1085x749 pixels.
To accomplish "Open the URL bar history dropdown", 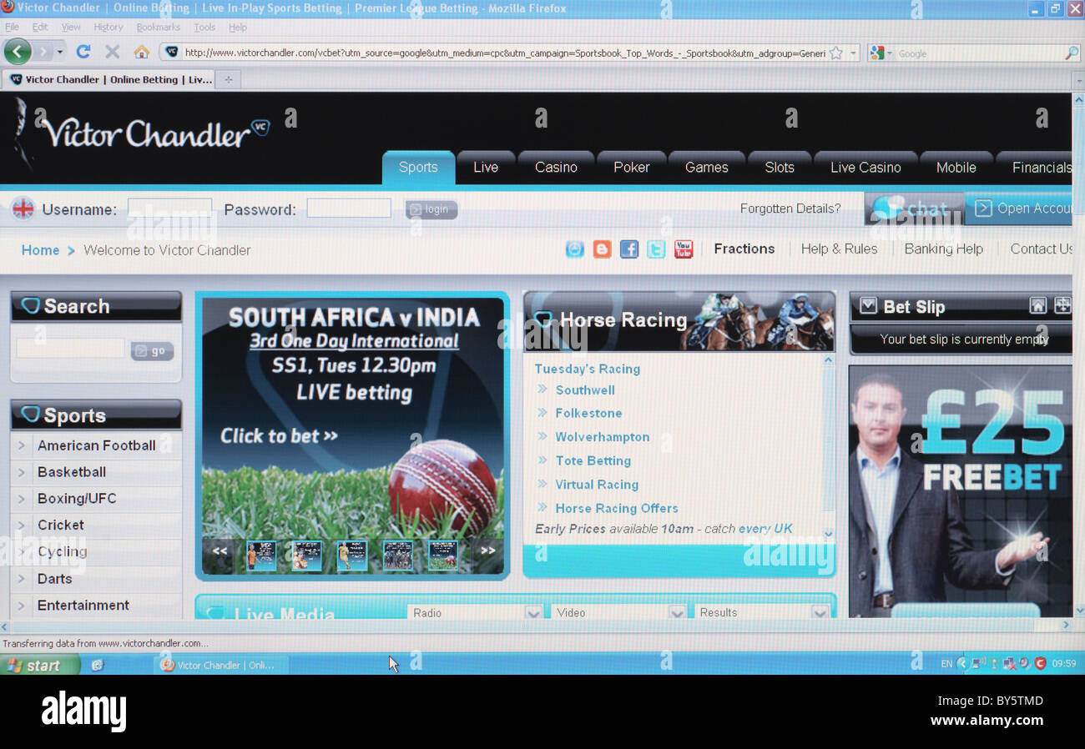I will point(854,53).
